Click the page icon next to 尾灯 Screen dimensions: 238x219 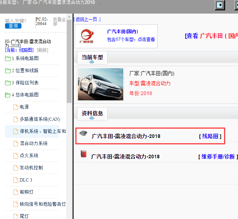pyautogui.click(x=16, y=216)
